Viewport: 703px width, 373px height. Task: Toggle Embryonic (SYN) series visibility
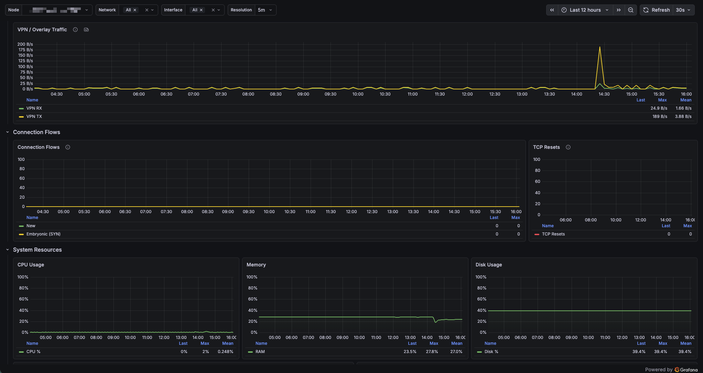click(43, 234)
